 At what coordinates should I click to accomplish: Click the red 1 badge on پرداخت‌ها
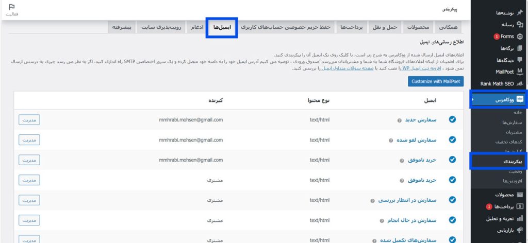point(489,206)
